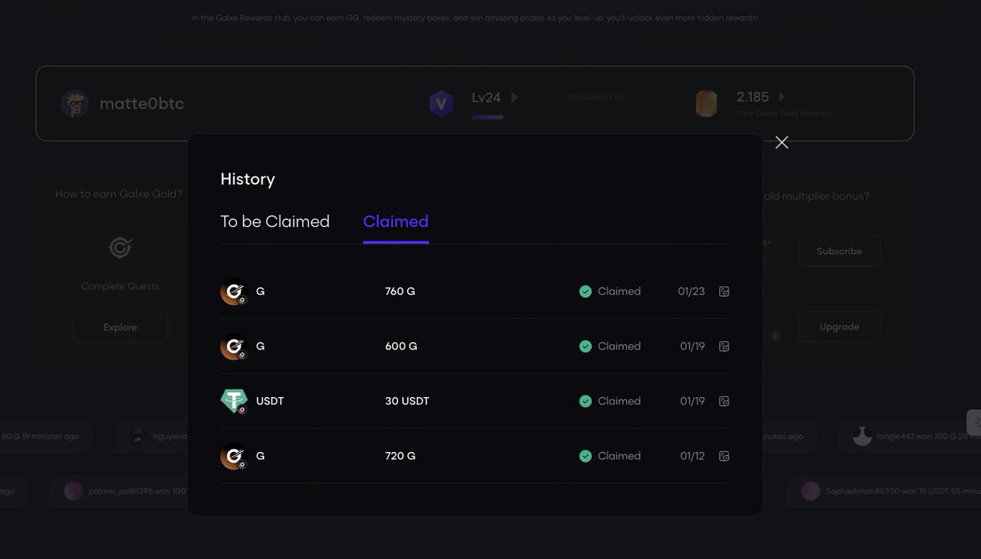Click the G token icon in 760 G row
The image size is (981, 559).
[234, 292]
